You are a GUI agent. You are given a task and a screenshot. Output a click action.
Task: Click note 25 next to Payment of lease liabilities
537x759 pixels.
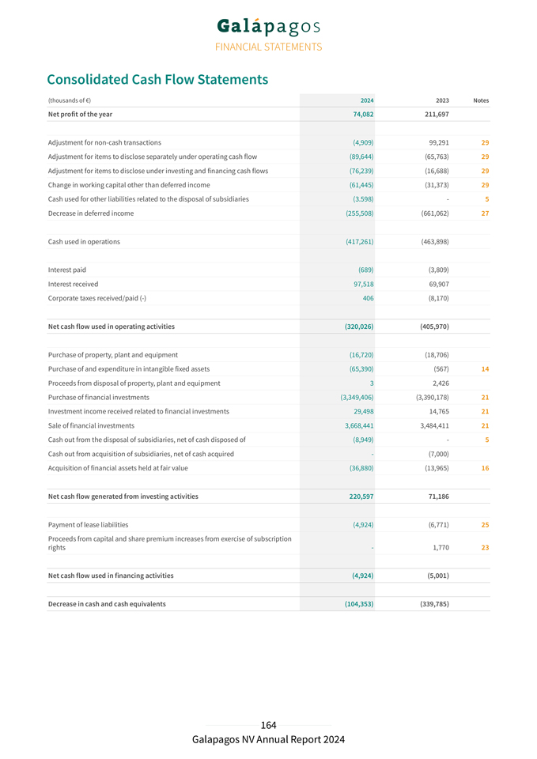[x=484, y=525]
